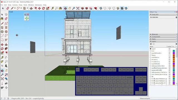Select the Axes tool
This screenshot has height=100, width=178.
2,66
